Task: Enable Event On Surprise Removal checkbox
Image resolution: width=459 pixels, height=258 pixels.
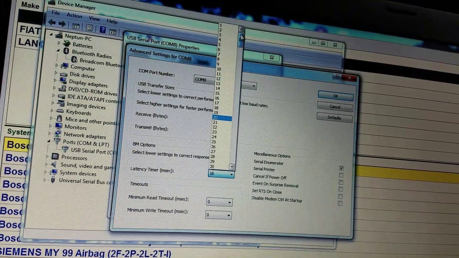Action: coord(341,189)
